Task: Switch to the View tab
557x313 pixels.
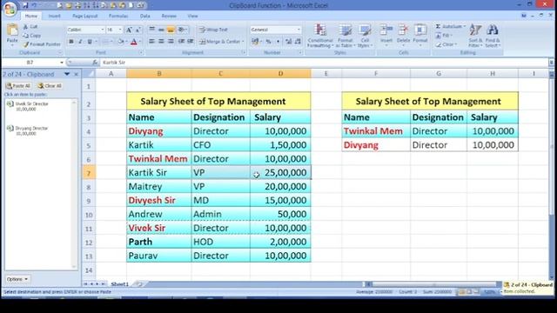Action: [x=192, y=16]
